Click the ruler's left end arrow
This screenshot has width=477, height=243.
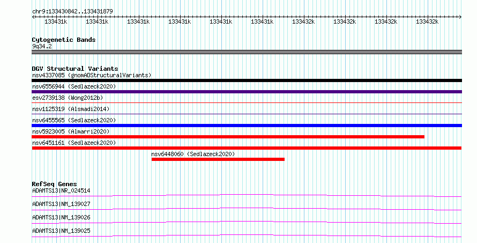33,17
